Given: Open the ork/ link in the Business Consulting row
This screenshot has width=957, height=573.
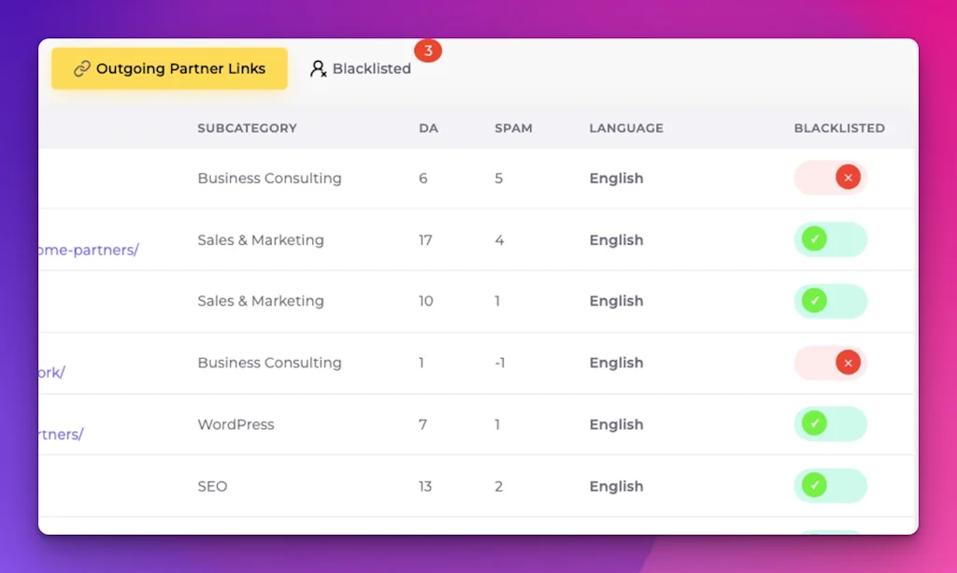Looking at the screenshot, I should point(51,372).
